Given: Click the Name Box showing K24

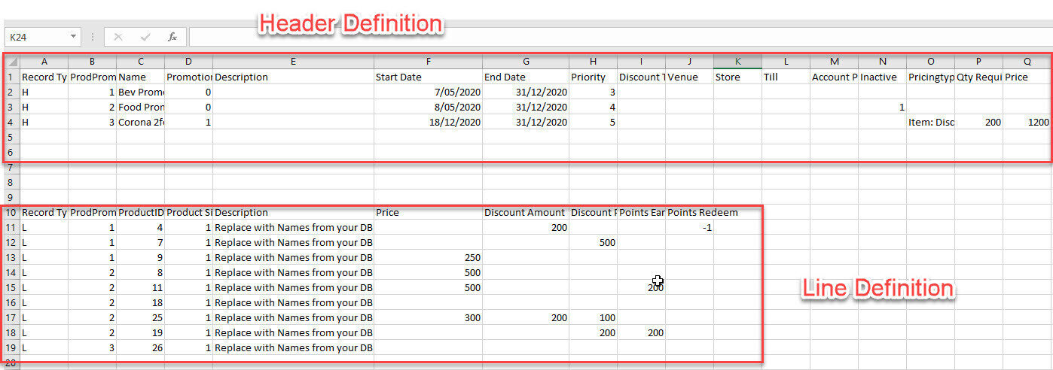Looking at the screenshot, I should pyautogui.click(x=38, y=37).
